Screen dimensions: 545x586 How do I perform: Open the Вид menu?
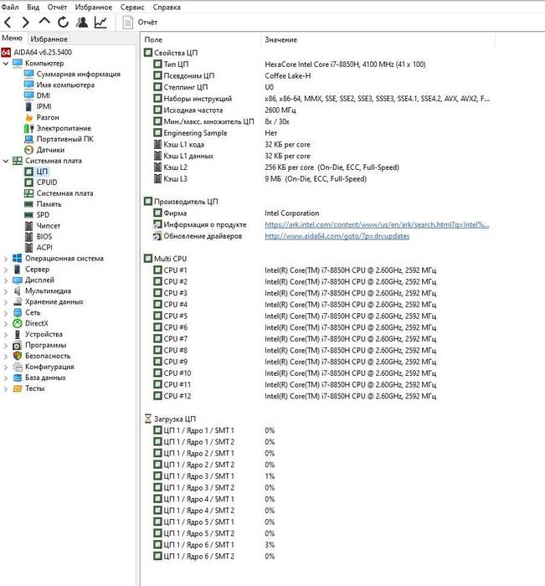[x=33, y=7]
